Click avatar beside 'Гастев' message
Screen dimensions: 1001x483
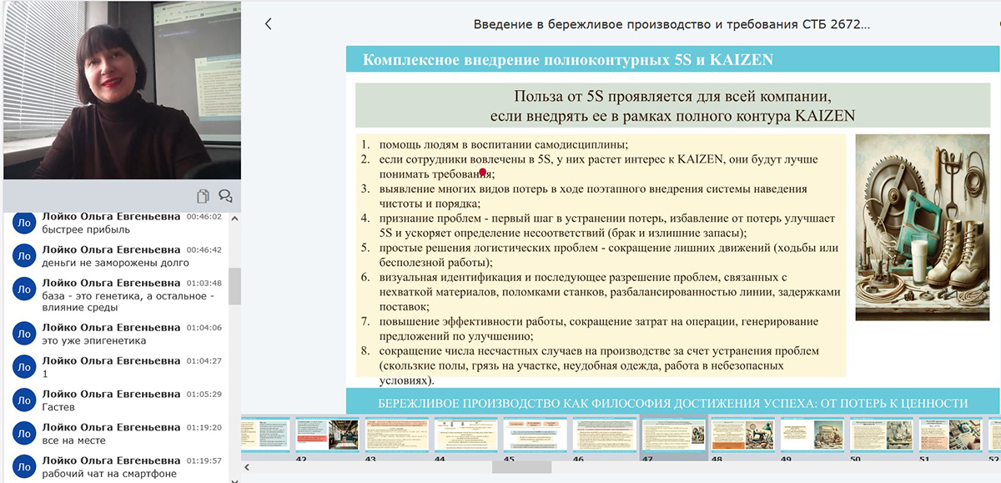[x=24, y=400]
